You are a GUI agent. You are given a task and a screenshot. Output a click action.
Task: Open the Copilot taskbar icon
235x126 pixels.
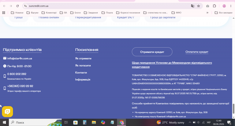coord(103,122)
